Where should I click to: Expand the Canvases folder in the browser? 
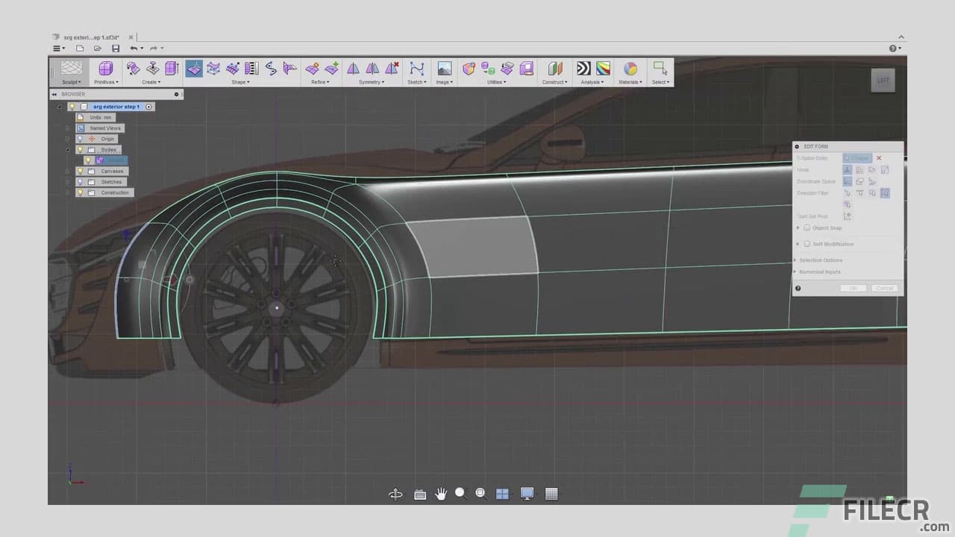(x=67, y=171)
